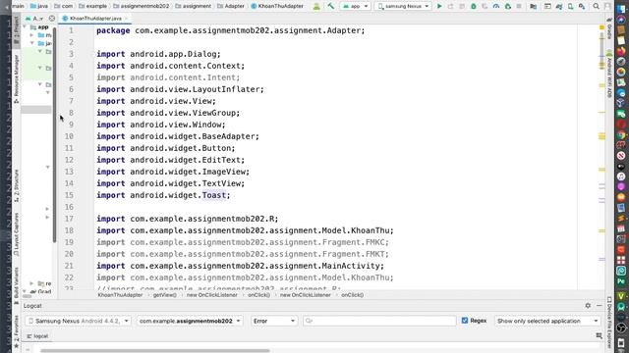629x353 pixels.
Task: Open Build Variants side tab
Action: click(x=16, y=285)
